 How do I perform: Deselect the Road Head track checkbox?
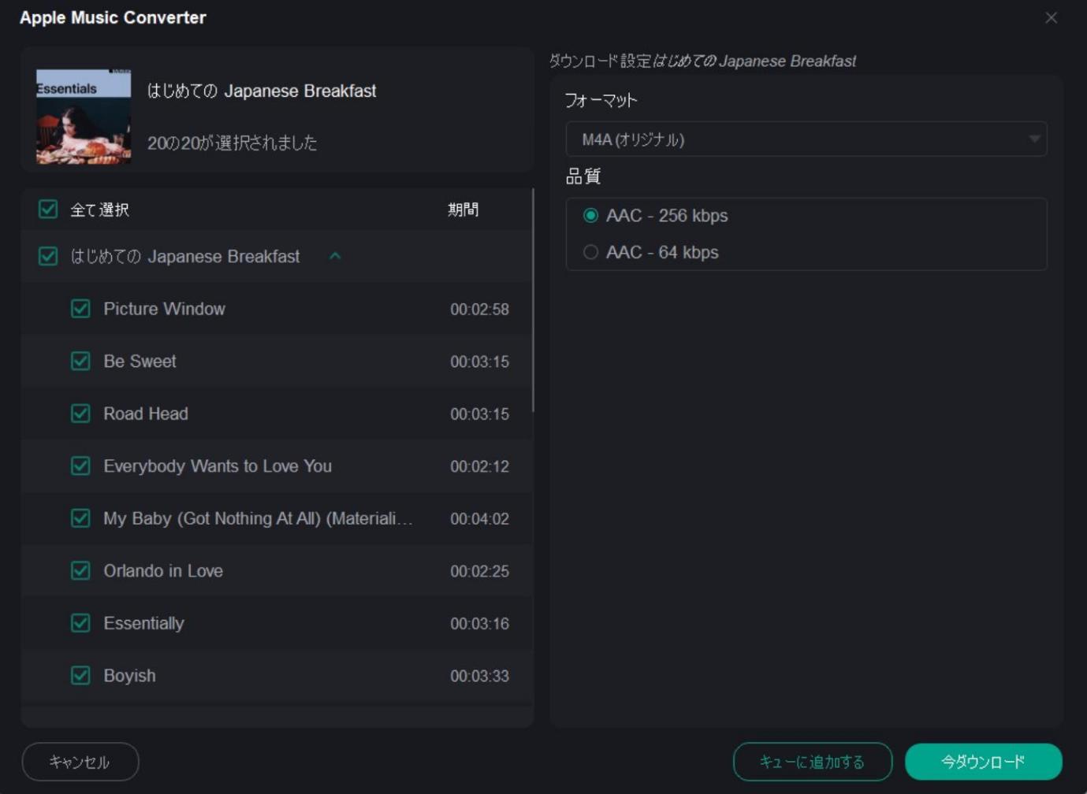tap(80, 414)
